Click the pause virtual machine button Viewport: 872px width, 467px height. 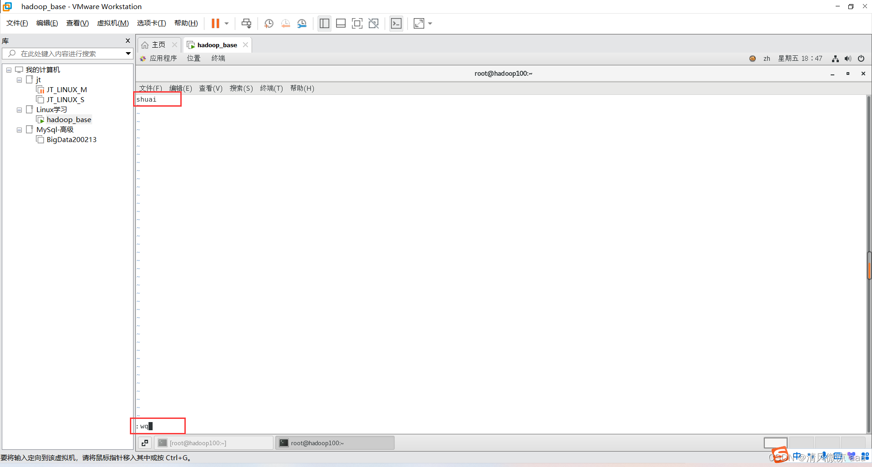pyautogui.click(x=215, y=23)
